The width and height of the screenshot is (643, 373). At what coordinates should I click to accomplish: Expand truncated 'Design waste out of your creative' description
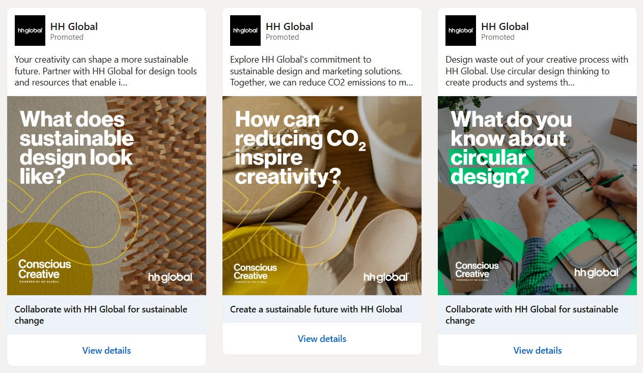tap(569, 82)
